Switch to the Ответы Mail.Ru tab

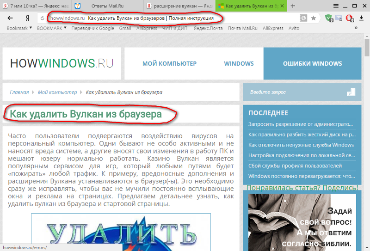point(107,6)
